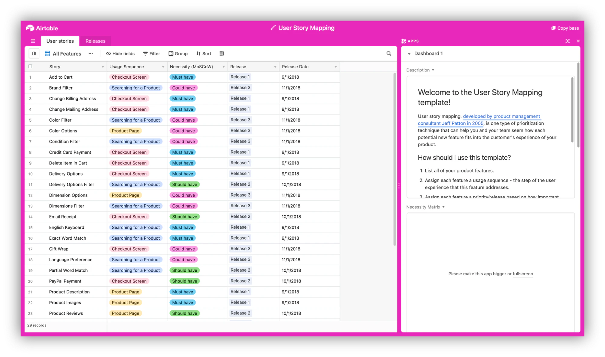This screenshot has width=605, height=357.
Task: Click the 29 records footer count
Action: (x=37, y=326)
